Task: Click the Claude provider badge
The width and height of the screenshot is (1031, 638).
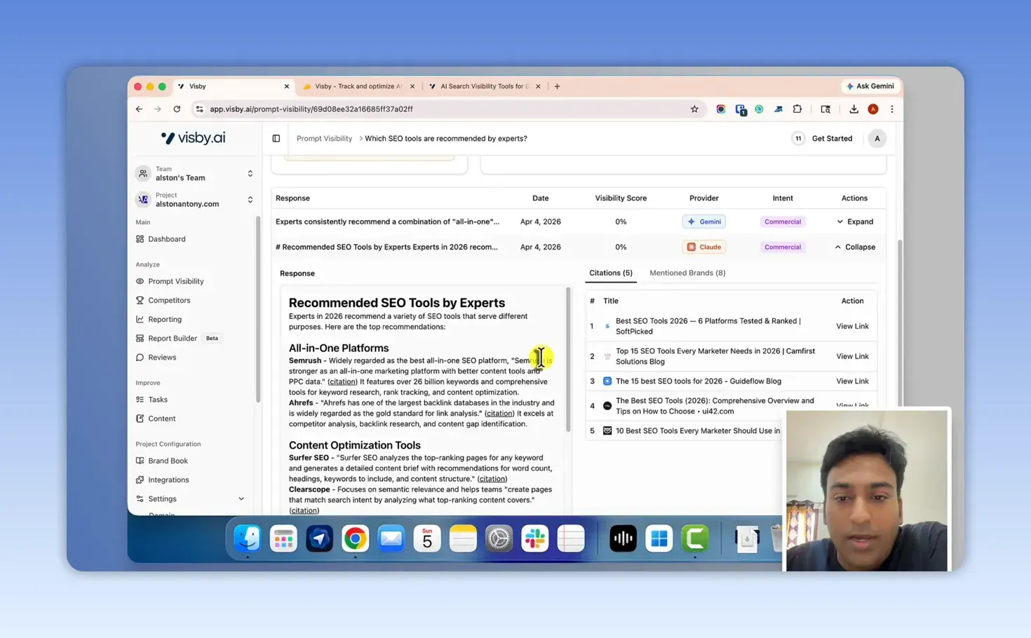Action: click(704, 247)
